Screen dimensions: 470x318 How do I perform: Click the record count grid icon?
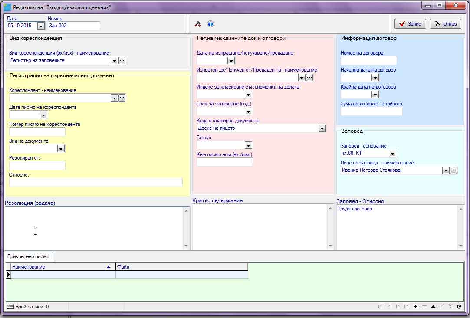tap(10, 307)
